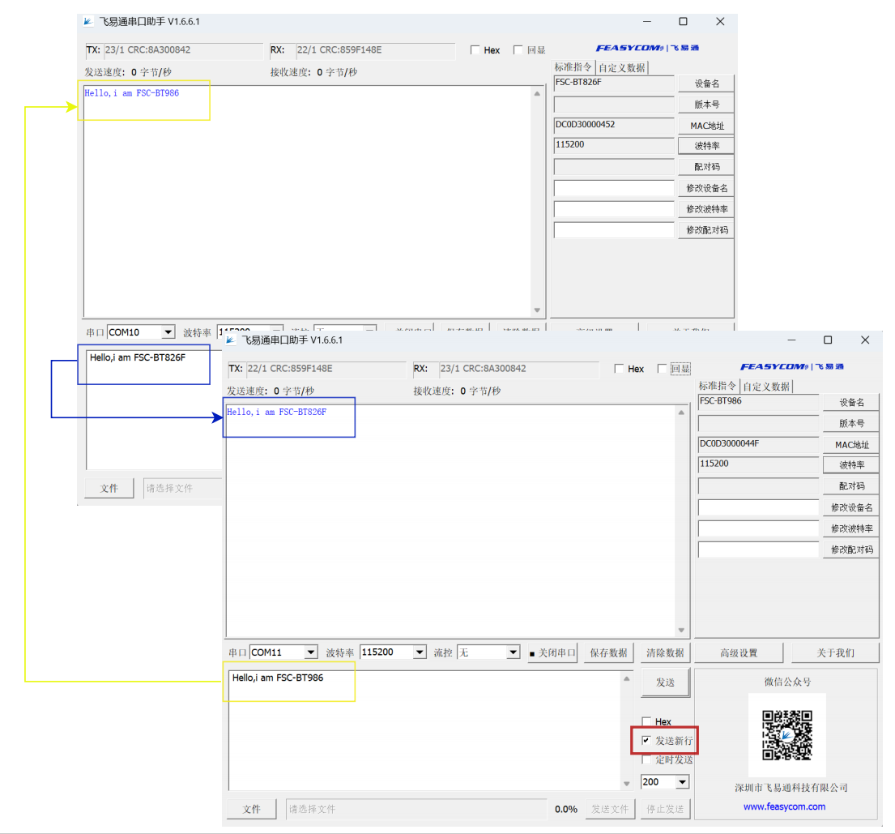This screenshot has width=895, height=834.
Task: Open the www.feasycom.com link
Action: pyautogui.click(x=784, y=806)
